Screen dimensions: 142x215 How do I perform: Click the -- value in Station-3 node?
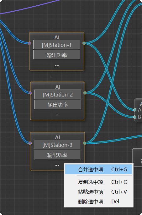57,165
